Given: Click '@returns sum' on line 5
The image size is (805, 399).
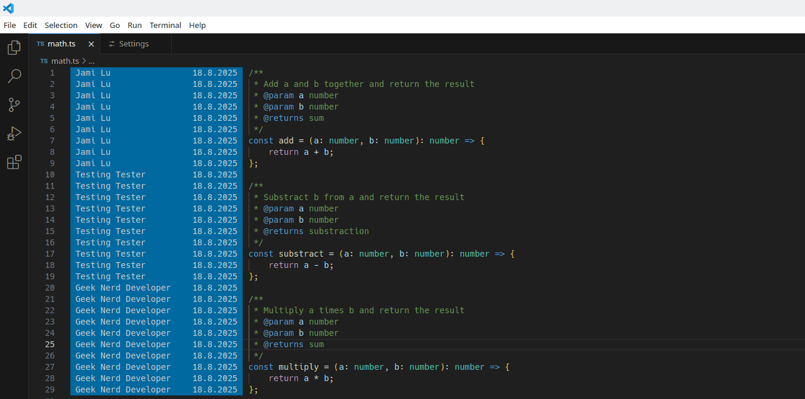Looking at the screenshot, I should 289,118.
